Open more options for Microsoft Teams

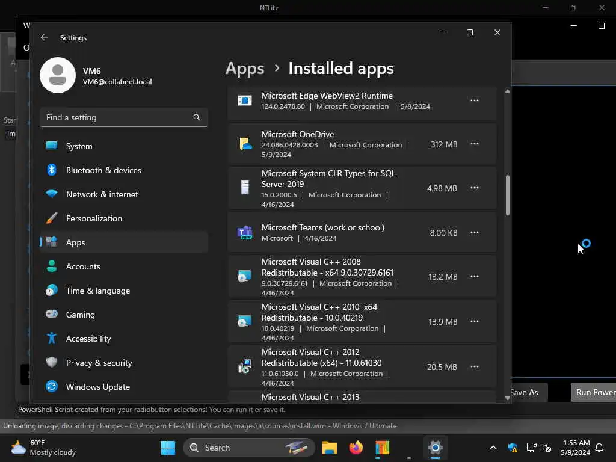pyautogui.click(x=475, y=232)
